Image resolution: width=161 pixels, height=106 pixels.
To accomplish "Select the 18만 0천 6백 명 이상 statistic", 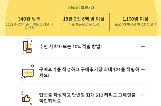I will (84, 19).
